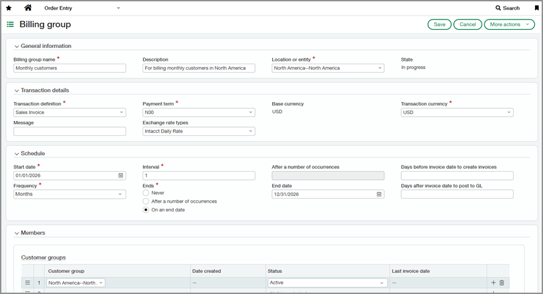
Task: Click the Cancel button
Action: 467,24
